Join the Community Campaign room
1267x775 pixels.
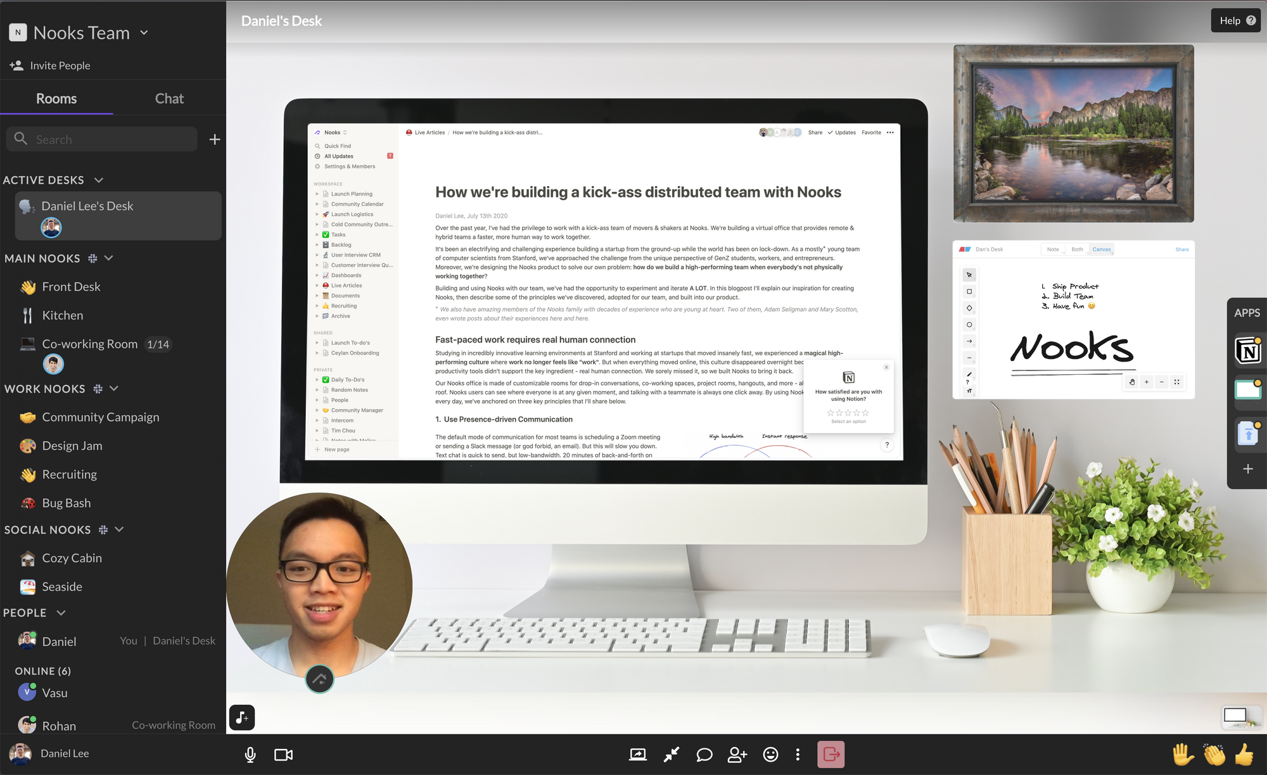tap(101, 417)
